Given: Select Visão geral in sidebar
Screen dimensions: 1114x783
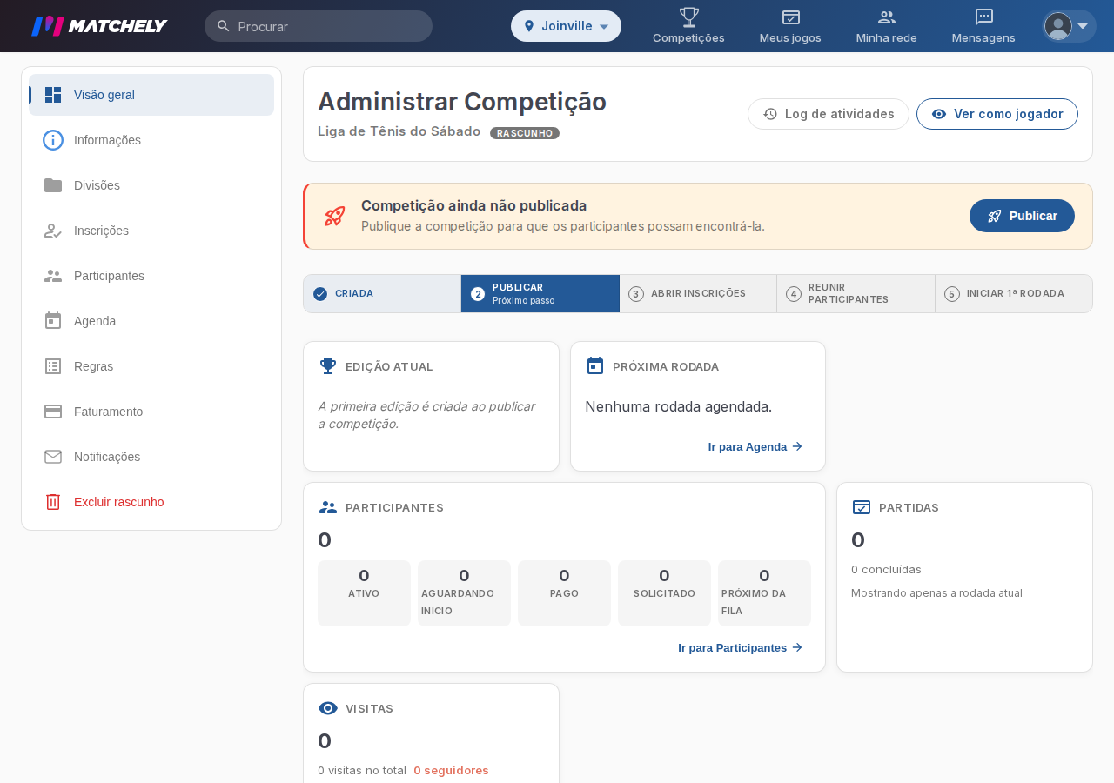Looking at the screenshot, I should [x=151, y=95].
